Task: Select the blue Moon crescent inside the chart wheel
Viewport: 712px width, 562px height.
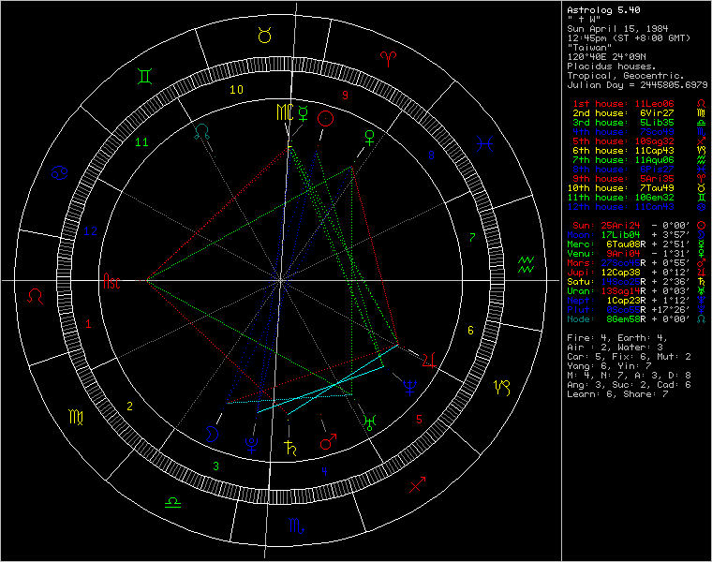Action: click(212, 434)
